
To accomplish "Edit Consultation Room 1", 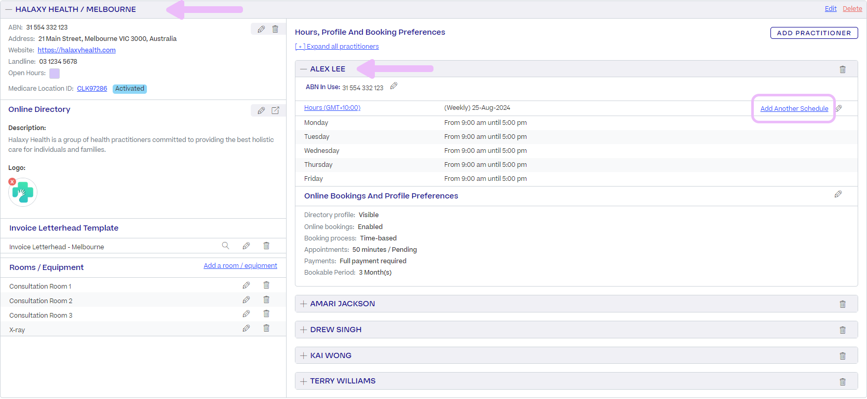I will (246, 285).
